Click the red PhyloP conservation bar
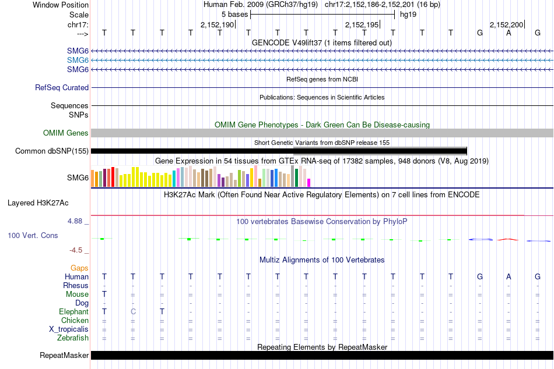Image resolution: width=554 pixels, height=369 pixels. coord(508,240)
